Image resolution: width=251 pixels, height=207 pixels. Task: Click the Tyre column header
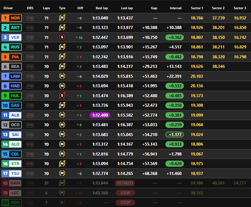tap(62, 8)
